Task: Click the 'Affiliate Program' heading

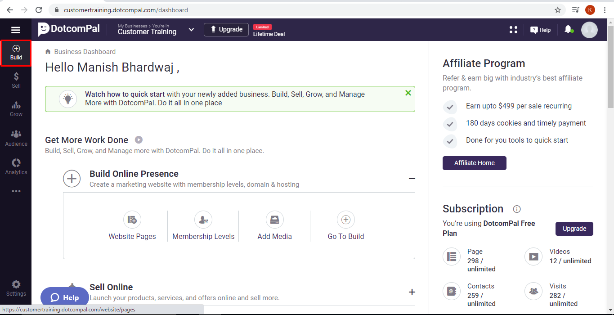Action: tap(484, 63)
